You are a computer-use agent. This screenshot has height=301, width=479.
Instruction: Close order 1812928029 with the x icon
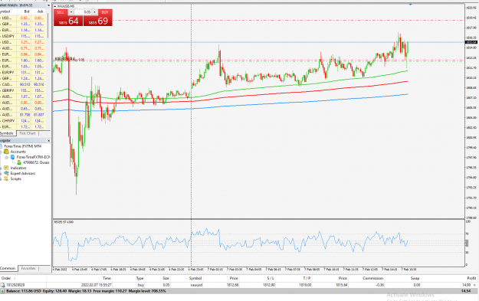pyautogui.click(x=474, y=285)
